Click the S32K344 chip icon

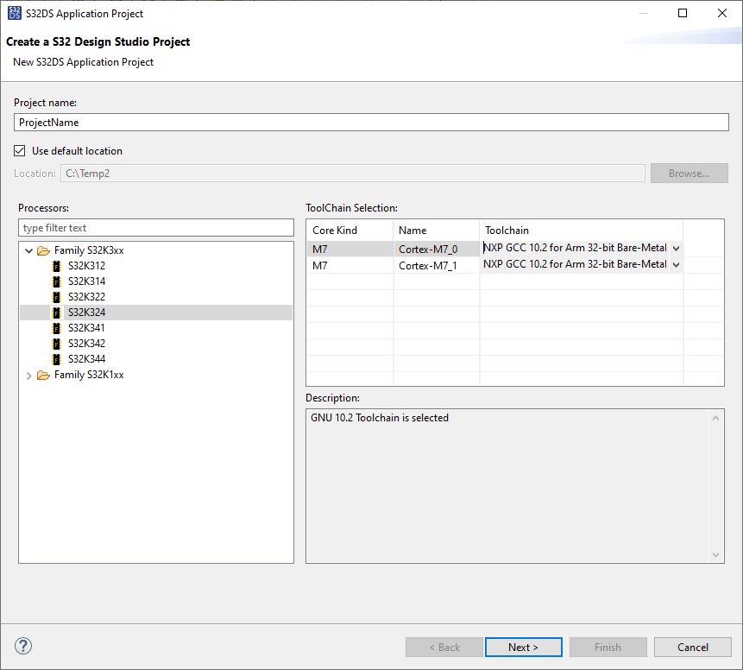pos(56,359)
